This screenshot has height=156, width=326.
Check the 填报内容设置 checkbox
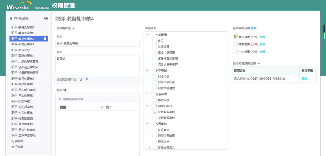[x=154, y=53]
